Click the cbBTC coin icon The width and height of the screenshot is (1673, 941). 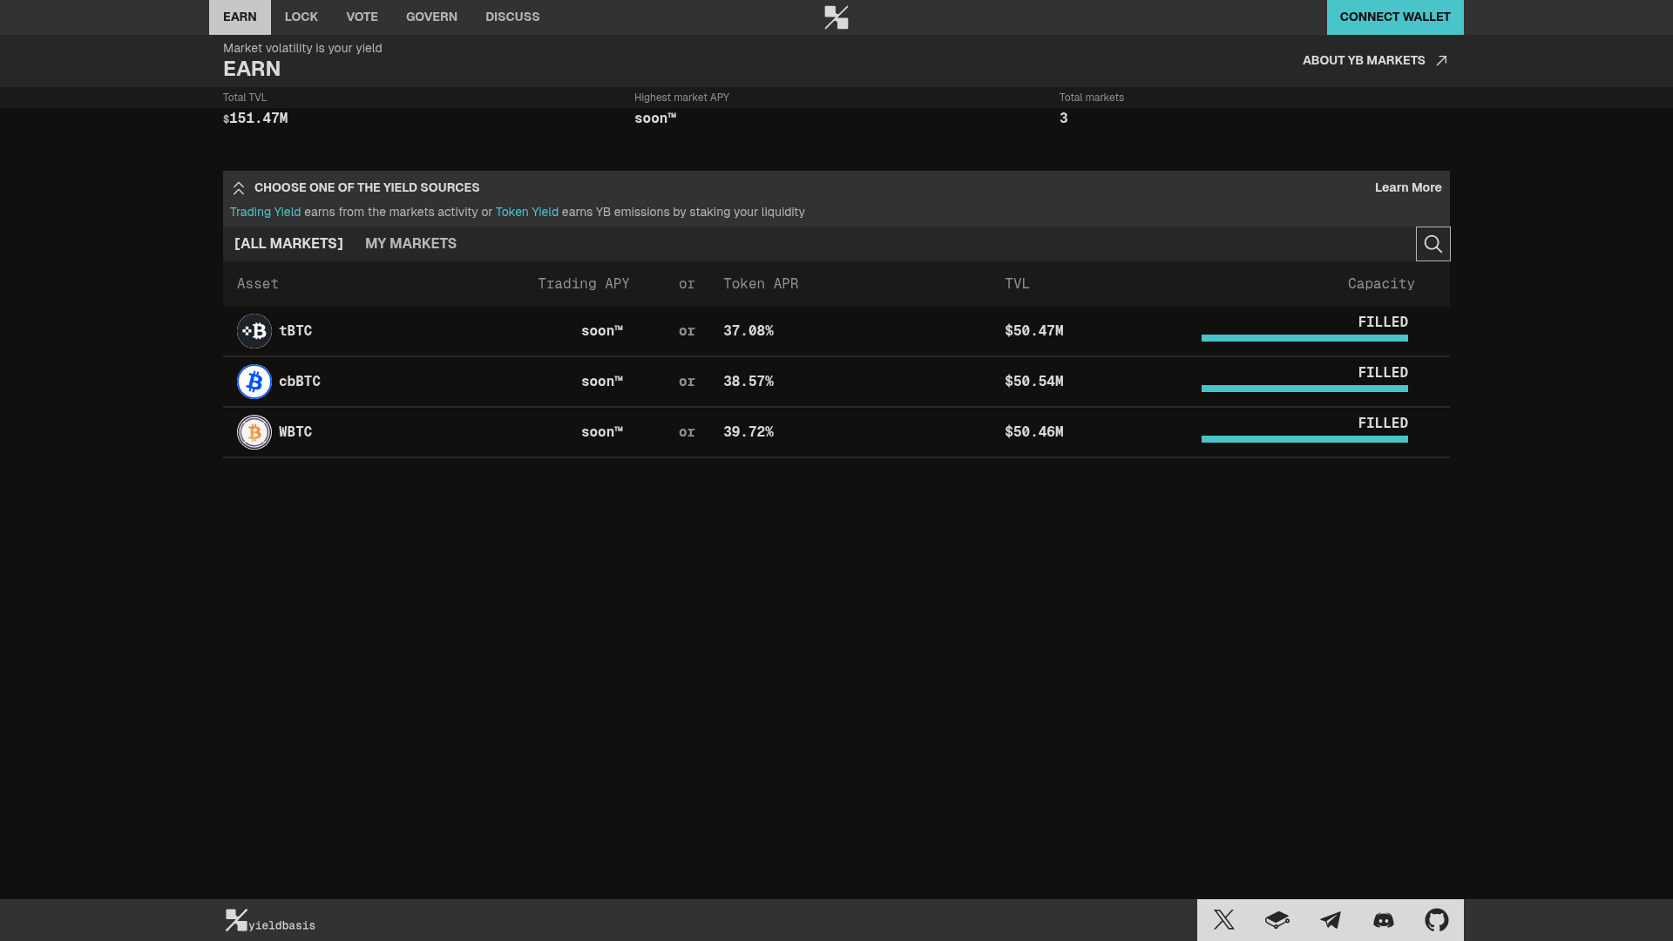point(254,382)
